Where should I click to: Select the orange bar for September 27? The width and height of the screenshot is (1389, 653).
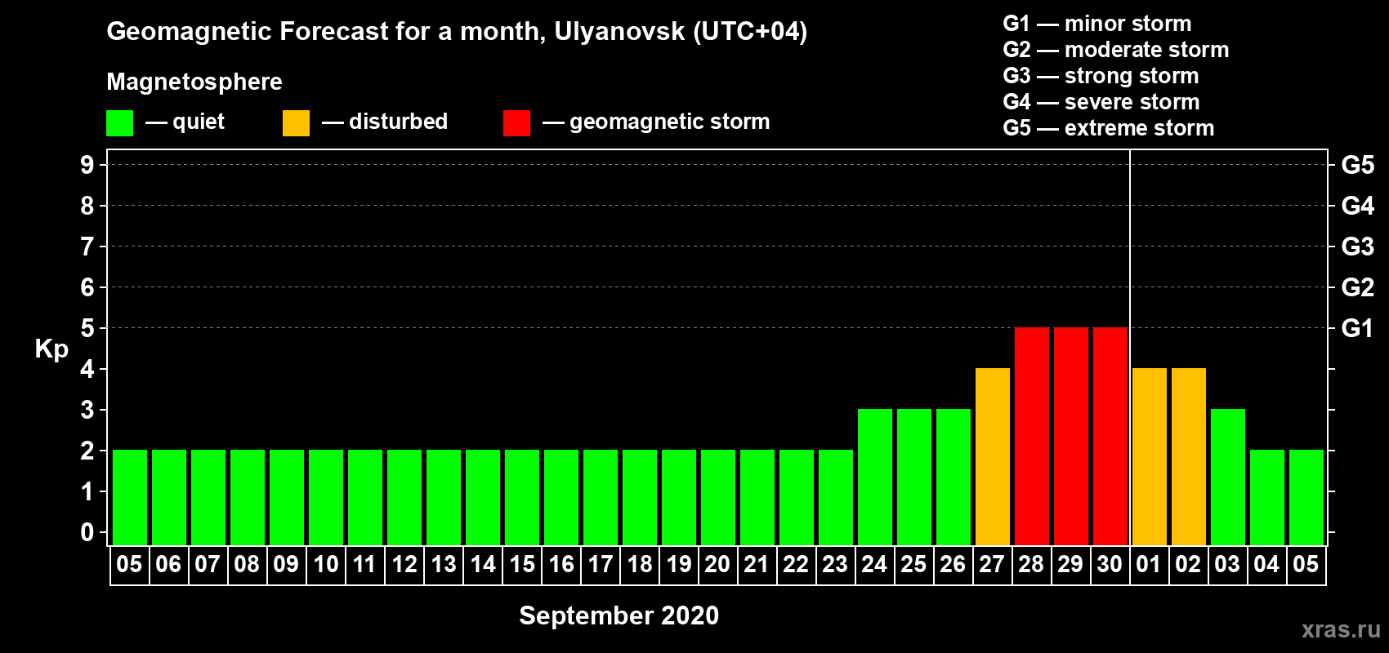tap(993, 456)
